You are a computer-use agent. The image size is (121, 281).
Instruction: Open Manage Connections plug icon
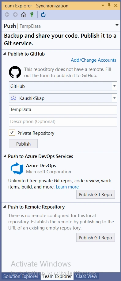(x=32, y=14)
